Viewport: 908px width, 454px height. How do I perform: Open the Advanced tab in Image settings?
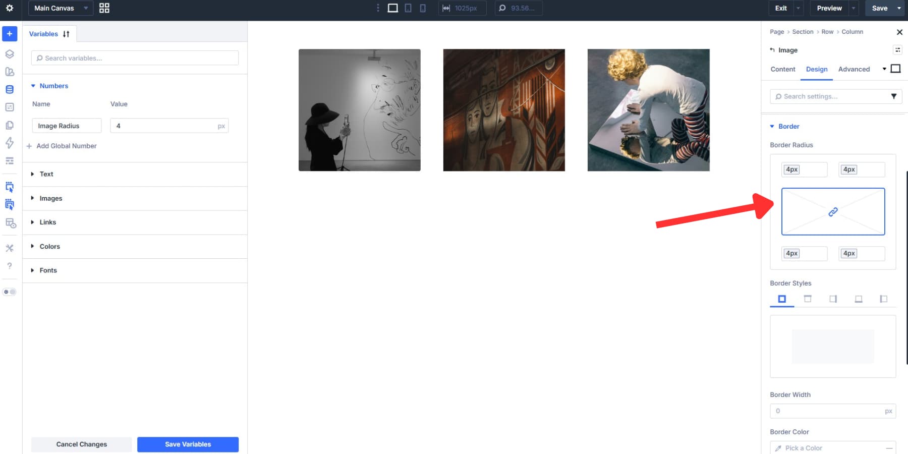854,69
